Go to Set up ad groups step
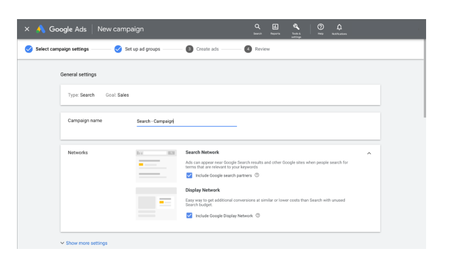This screenshot has height=267, width=450. point(142,49)
